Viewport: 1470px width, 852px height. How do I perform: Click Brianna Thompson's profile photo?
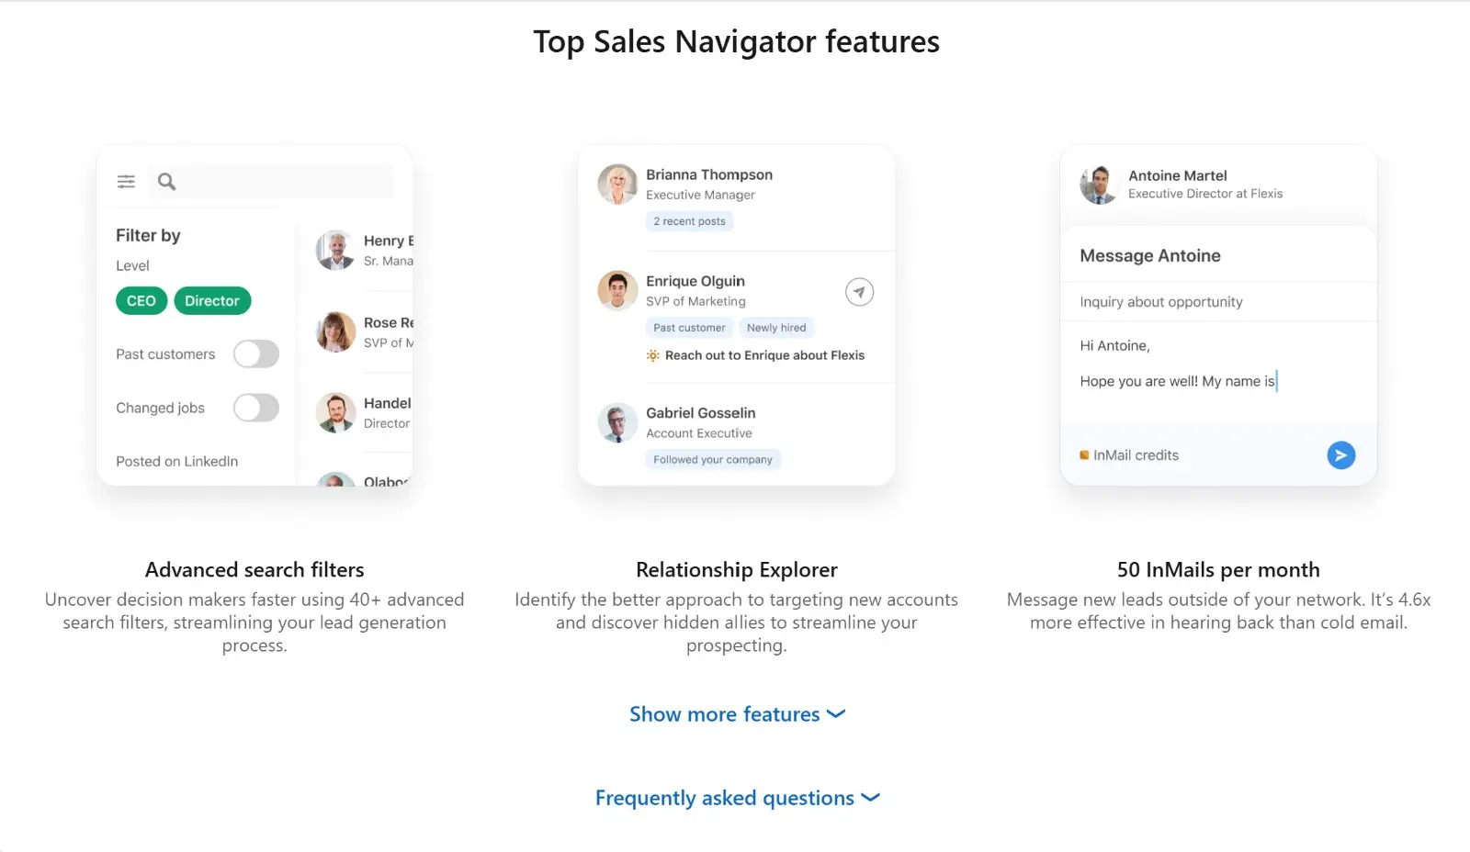[x=617, y=185]
